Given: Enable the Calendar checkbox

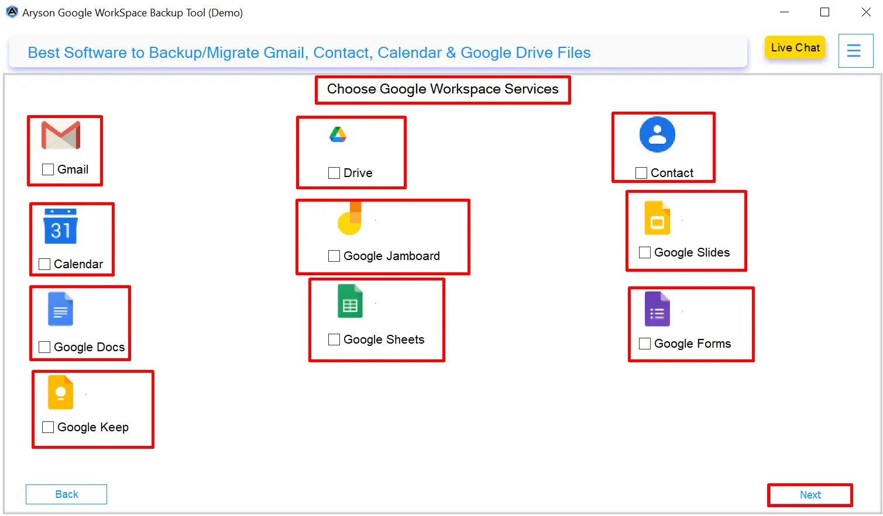Looking at the screenshot, I should 44,264.
